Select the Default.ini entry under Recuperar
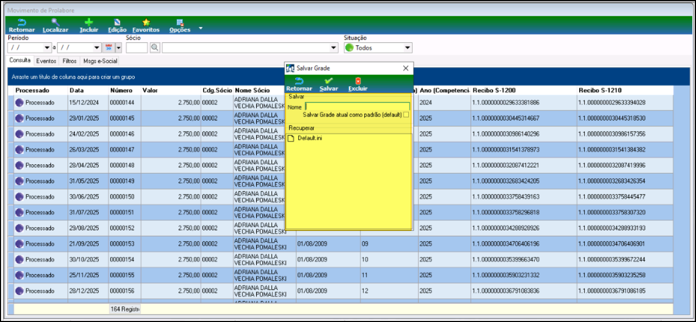Image resolution: width=696 pixels, height=322 pixels. pyautogui.click(x=310, y=139)
